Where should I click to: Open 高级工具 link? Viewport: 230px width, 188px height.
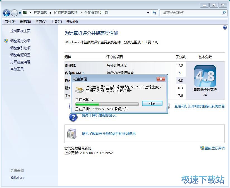coord(17,69)
